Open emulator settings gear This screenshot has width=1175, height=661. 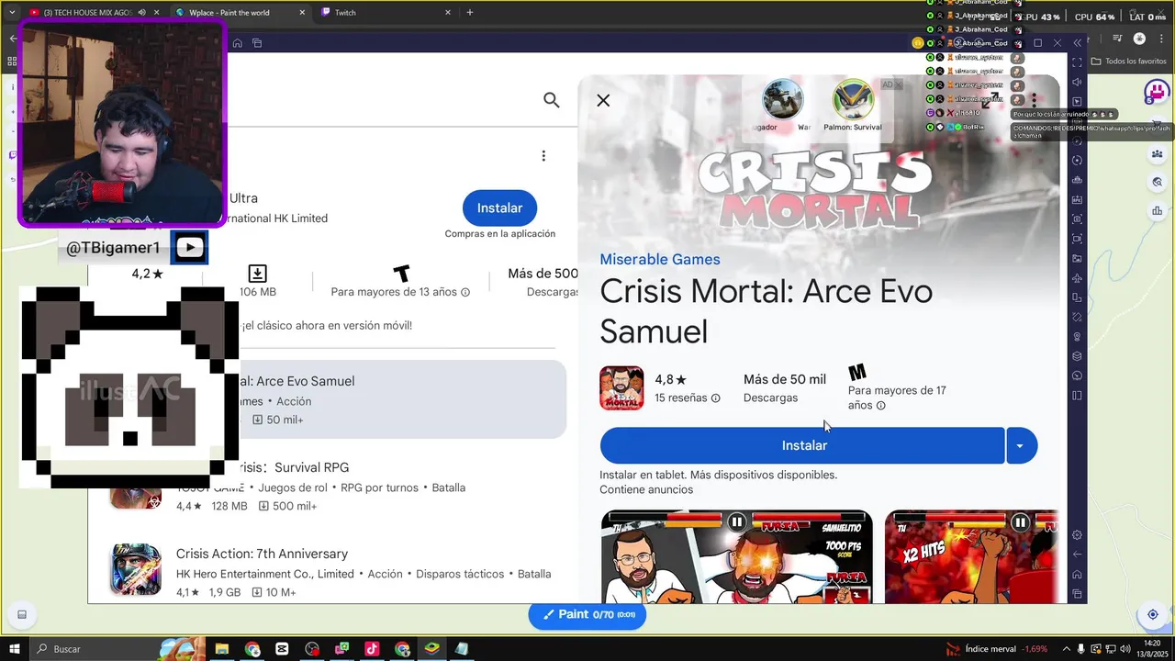click(x=1078, y=535)
